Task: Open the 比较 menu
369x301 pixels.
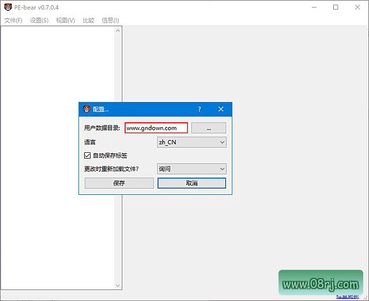Action: click(x=88, y=20)
